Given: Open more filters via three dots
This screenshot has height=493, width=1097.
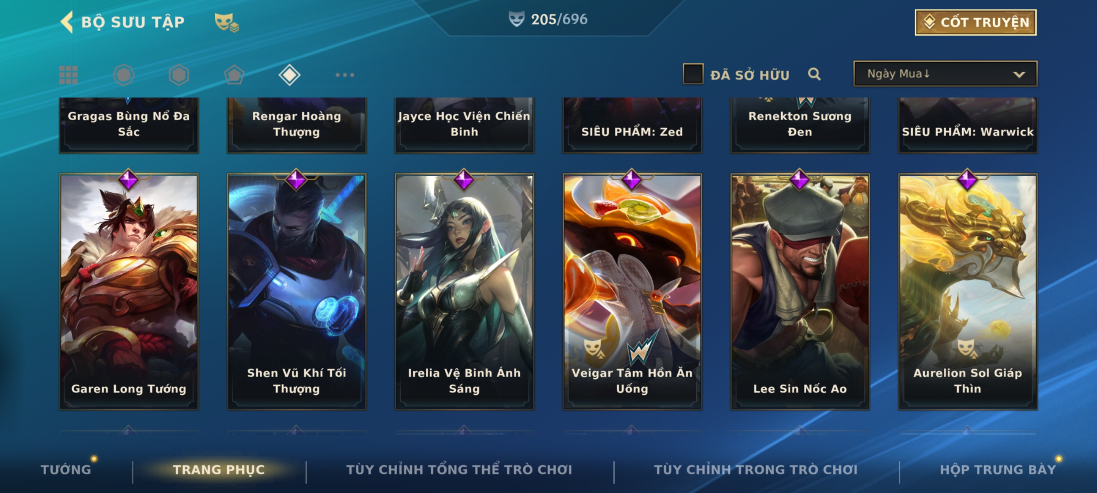Looking at the screenshot, I should click(x=345, y=75).
